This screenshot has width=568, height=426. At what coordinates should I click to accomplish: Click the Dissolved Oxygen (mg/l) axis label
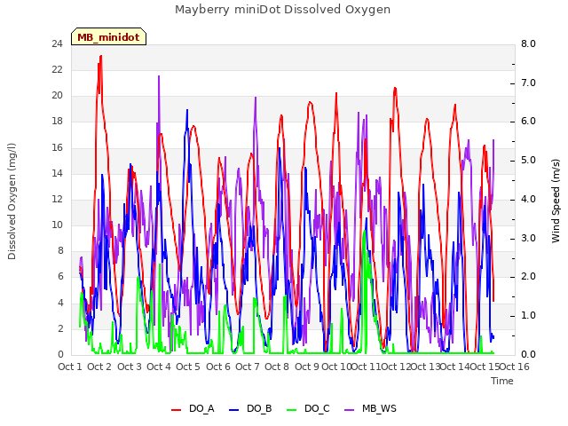(12, 201)
